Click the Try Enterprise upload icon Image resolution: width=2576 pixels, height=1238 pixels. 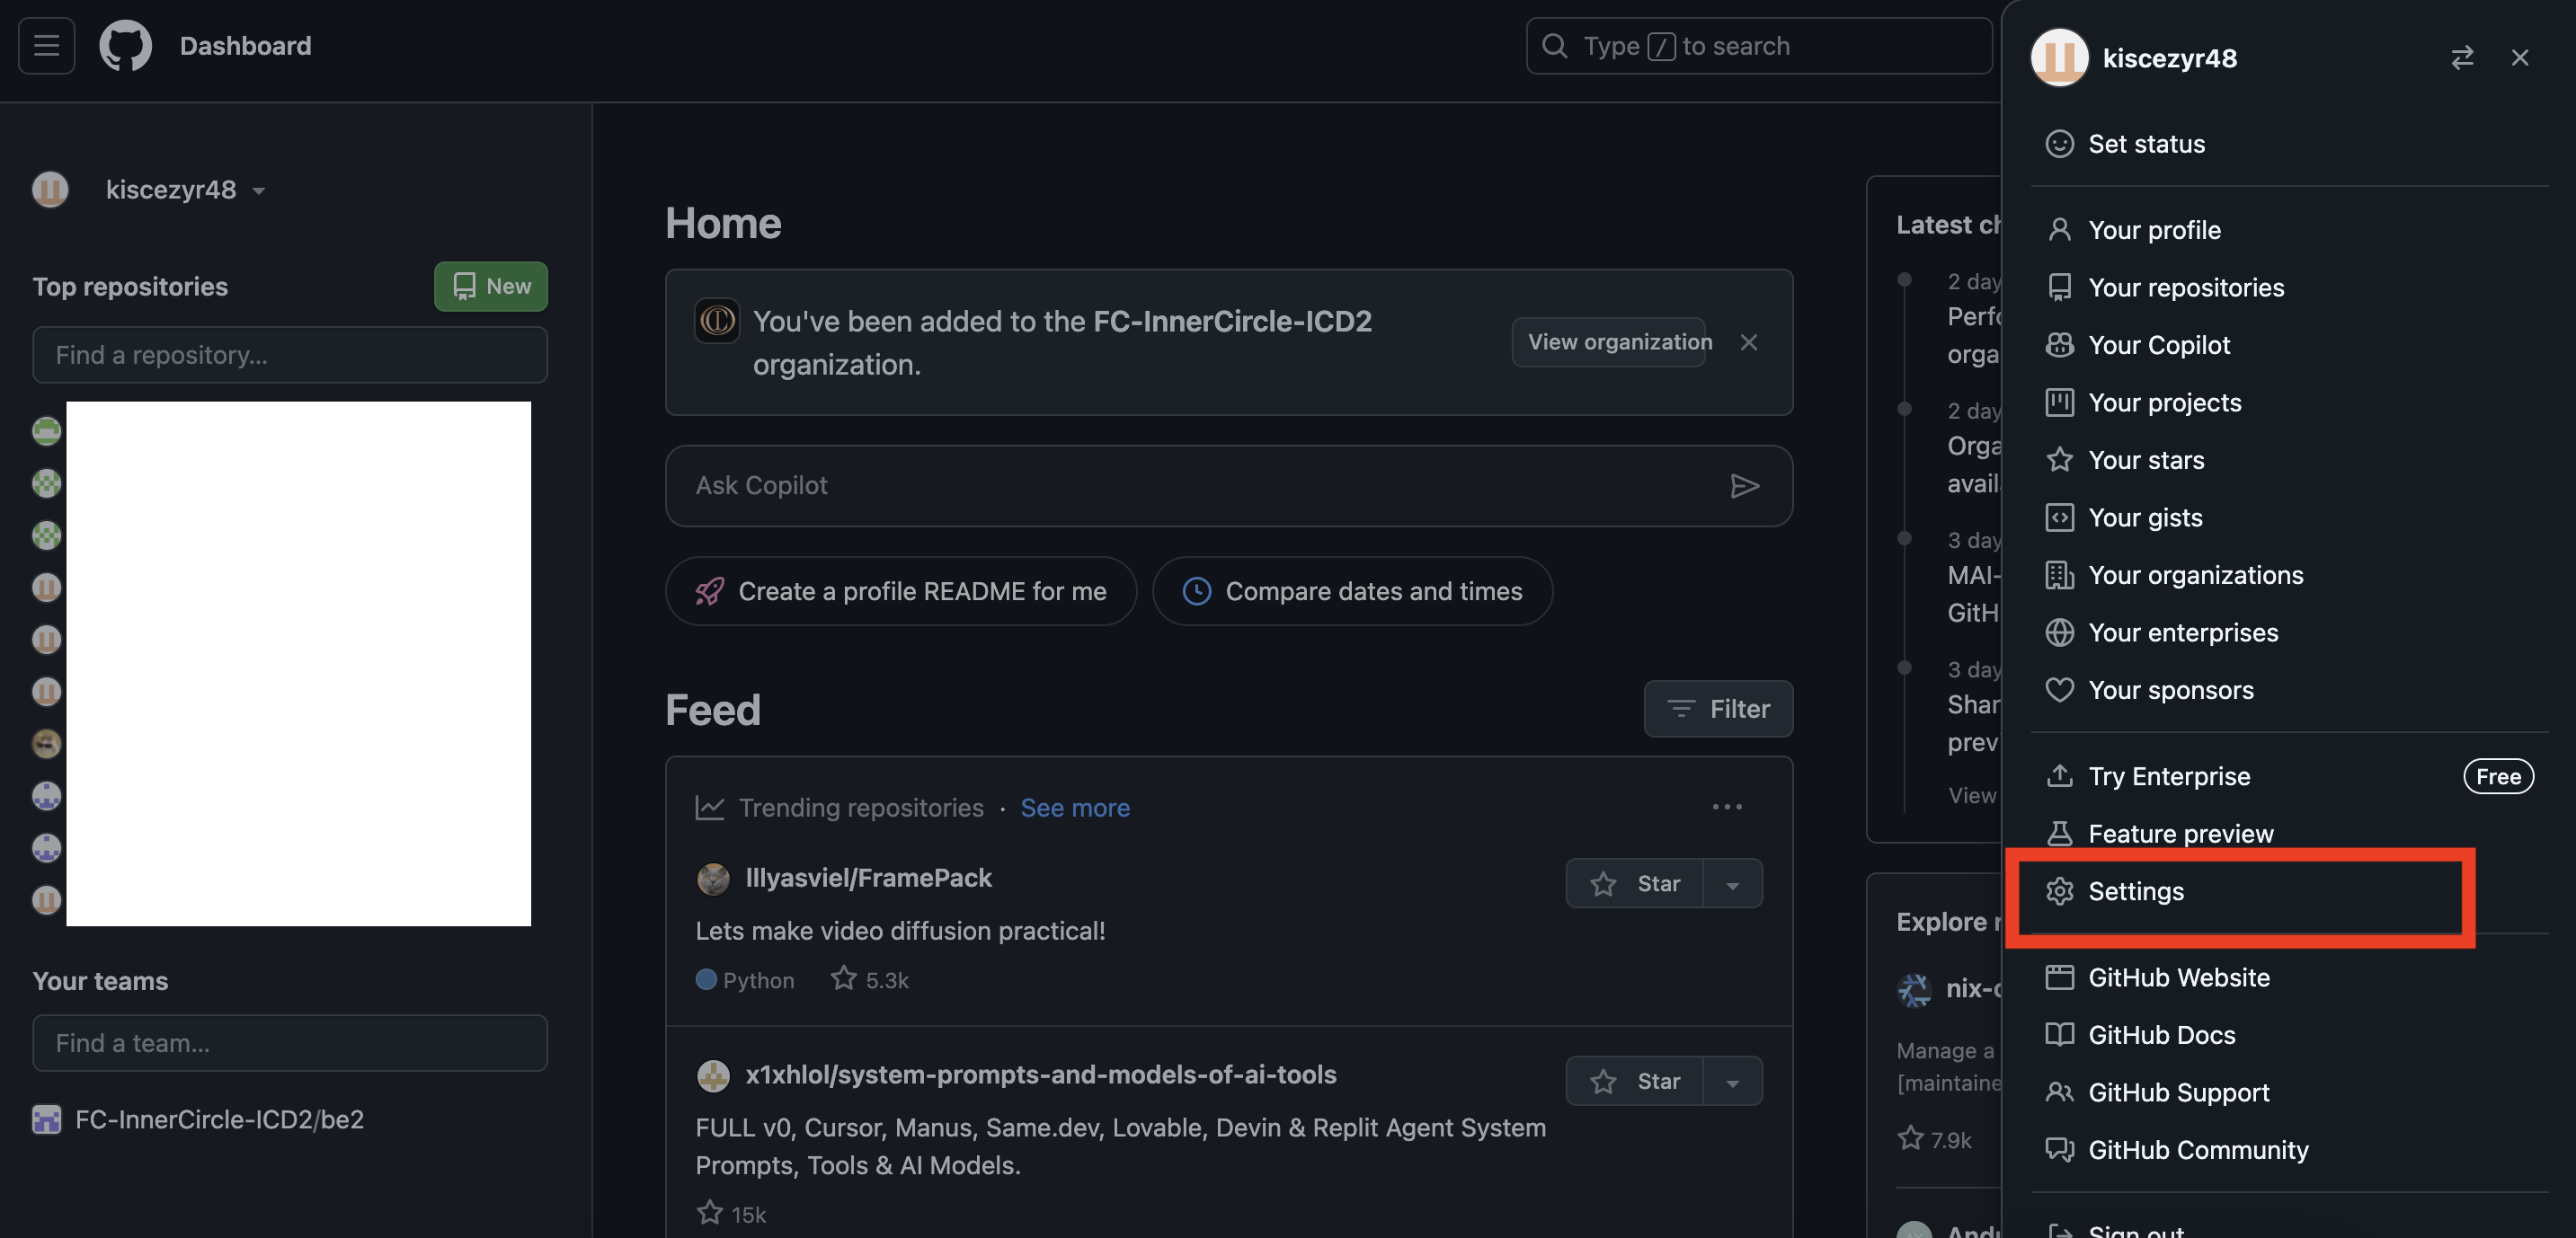(2059, 776)
